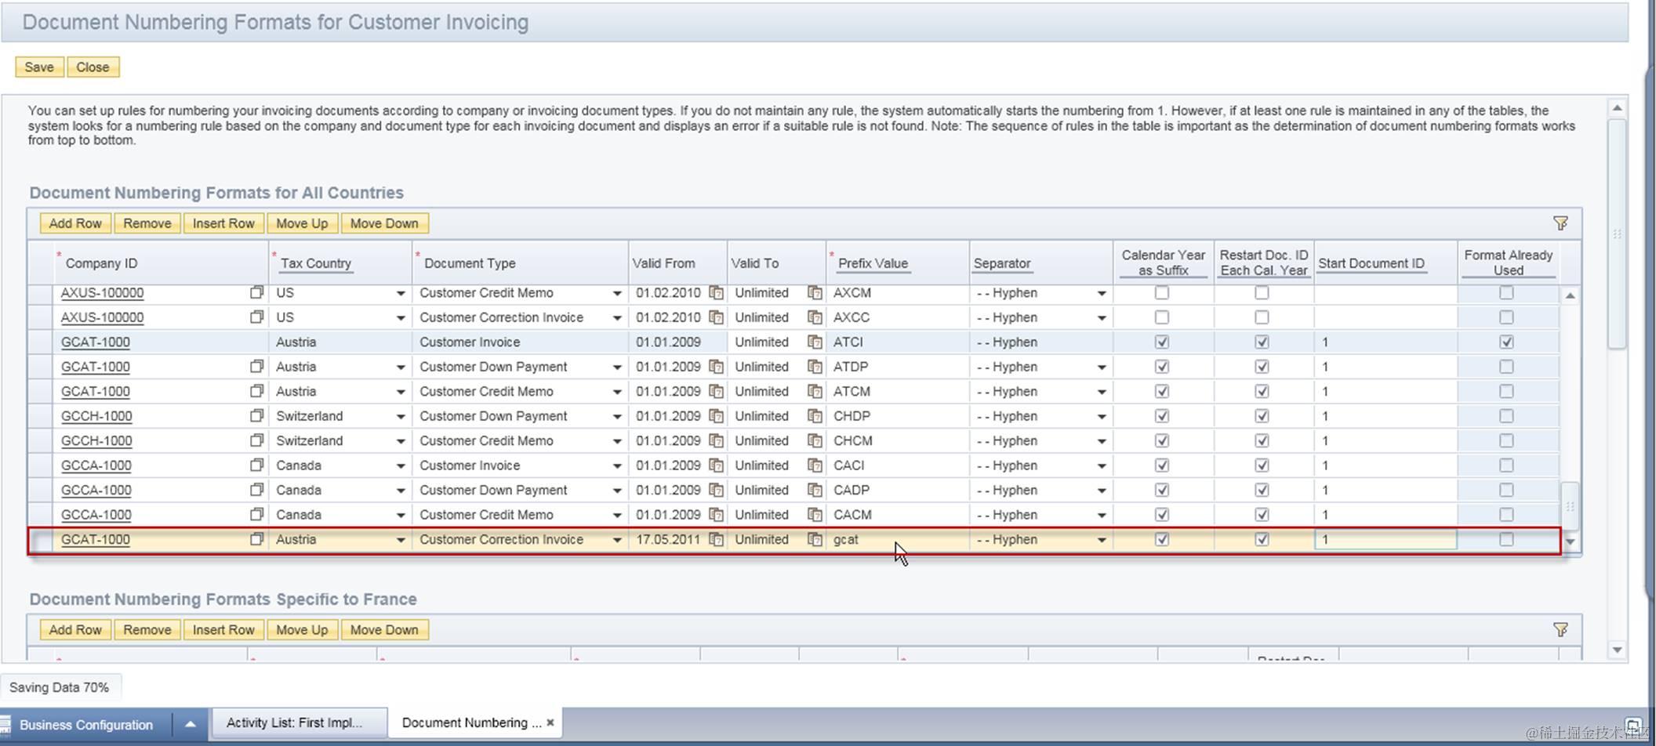Open Valid To calendar for ATCI row

(815, 342)
